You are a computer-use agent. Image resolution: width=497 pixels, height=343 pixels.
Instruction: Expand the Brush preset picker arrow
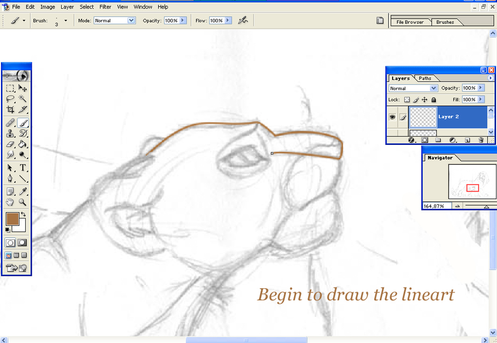click(x=66, y=20)
